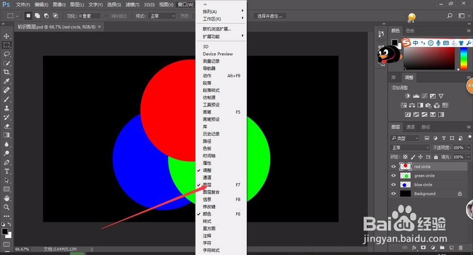
Task: Choose the Eyedropper tool
Action: point(6,81)
